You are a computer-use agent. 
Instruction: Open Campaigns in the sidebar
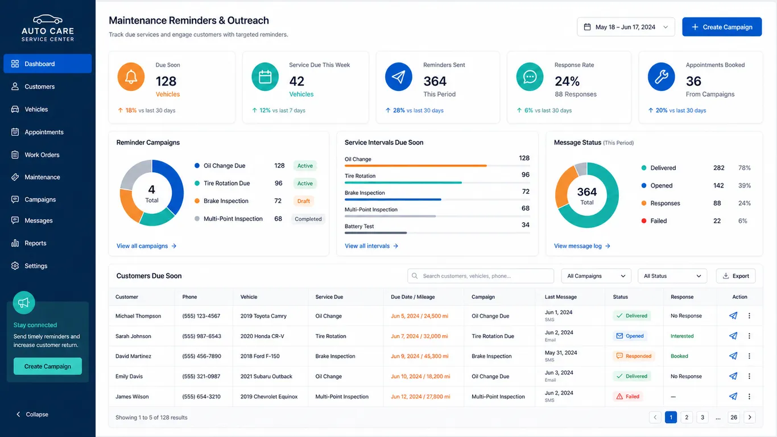[48, 199]
